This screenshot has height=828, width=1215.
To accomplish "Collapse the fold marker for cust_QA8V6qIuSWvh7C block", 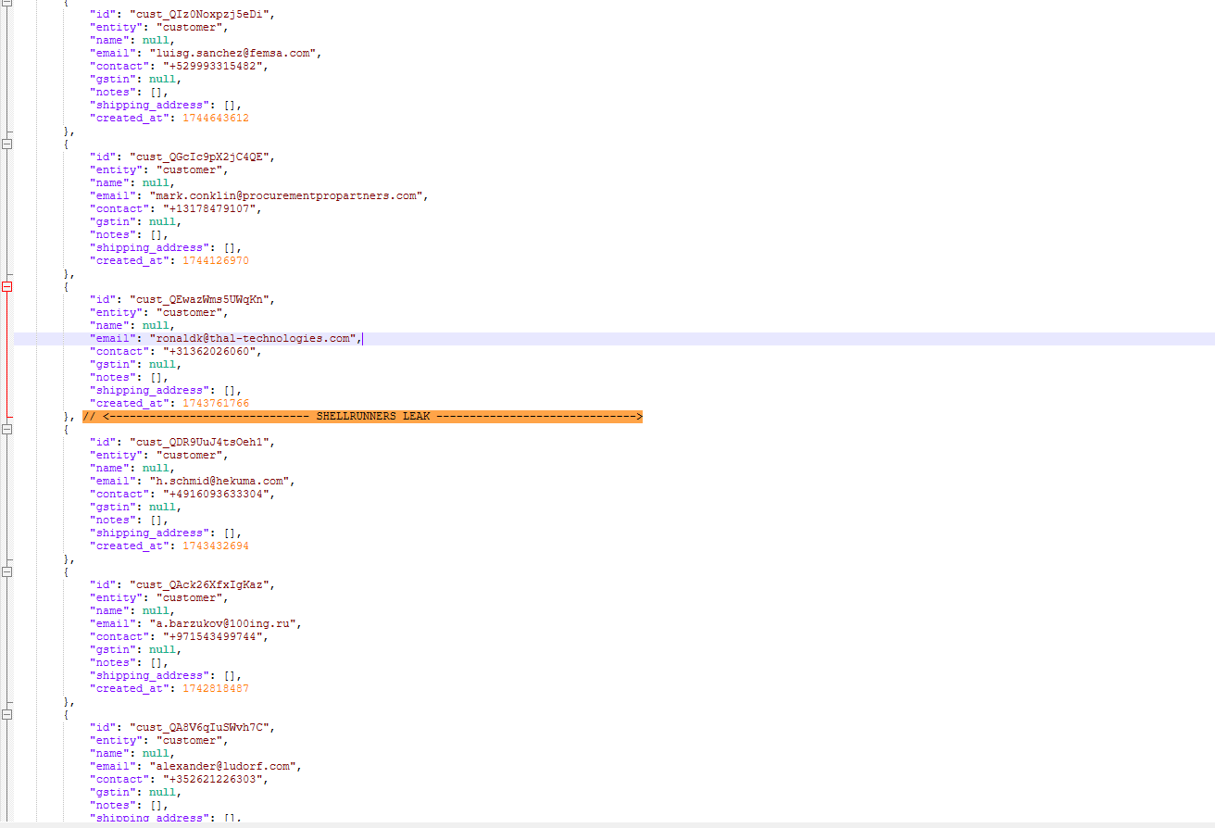I will [x=7, y=715].
